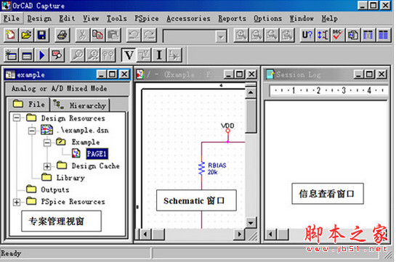
Task: Open the Accessories menu
Action: tap(188, 19)
